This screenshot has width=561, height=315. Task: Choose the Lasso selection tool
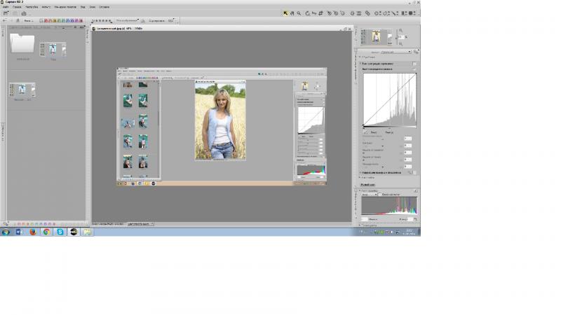386,13
